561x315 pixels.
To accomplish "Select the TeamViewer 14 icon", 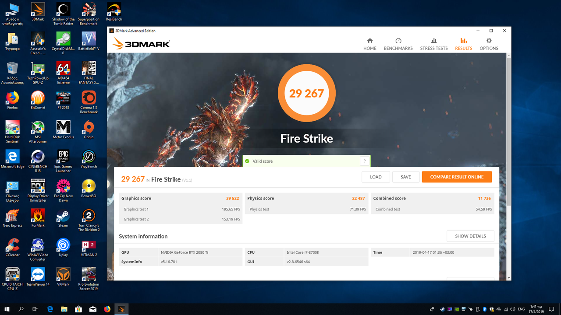I will [38, 277].
